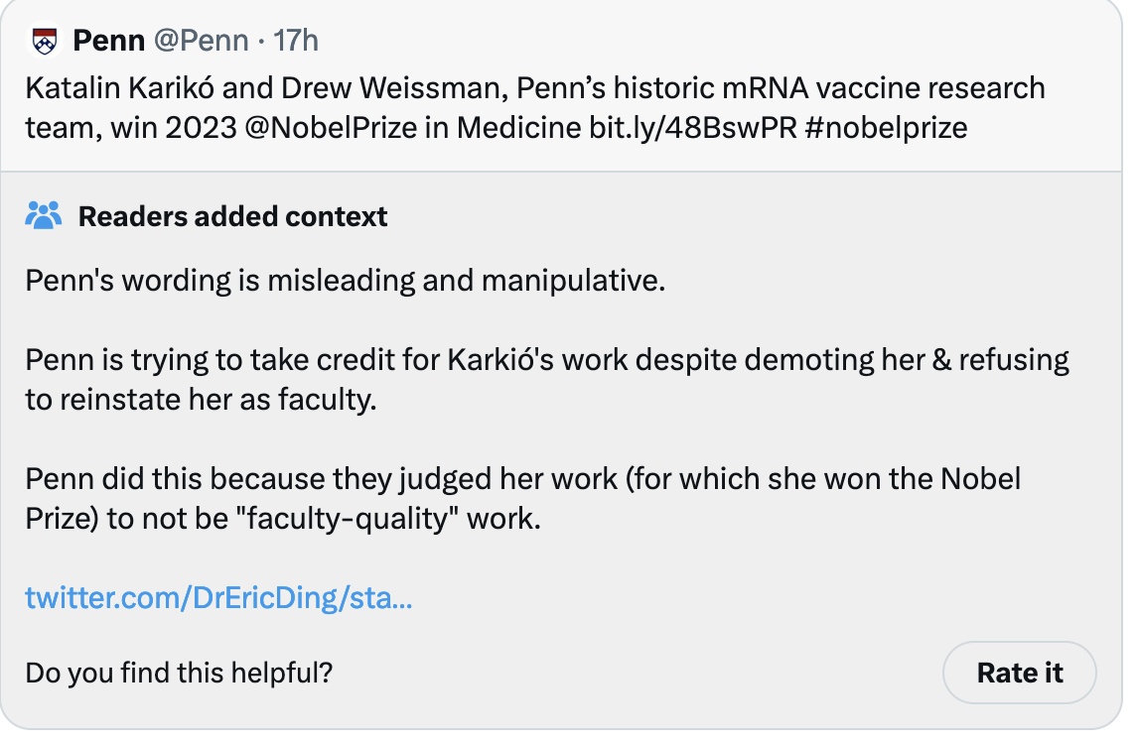This screenshot has width=1138, height=742.
Task: Click the 'Penn did this because' paragraph
Action: pos(523,498)
